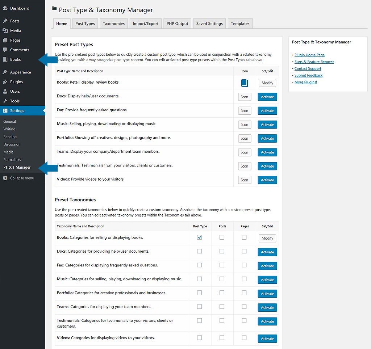Click the Tools wrench icon
The width and height of the screenshot is (371, 349).
click(5, 101)
